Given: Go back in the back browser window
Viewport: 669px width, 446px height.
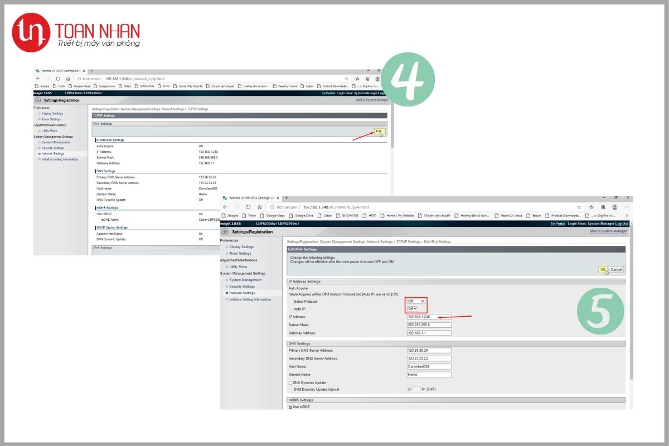Looking at the screenshot, I should click(37, 79).
